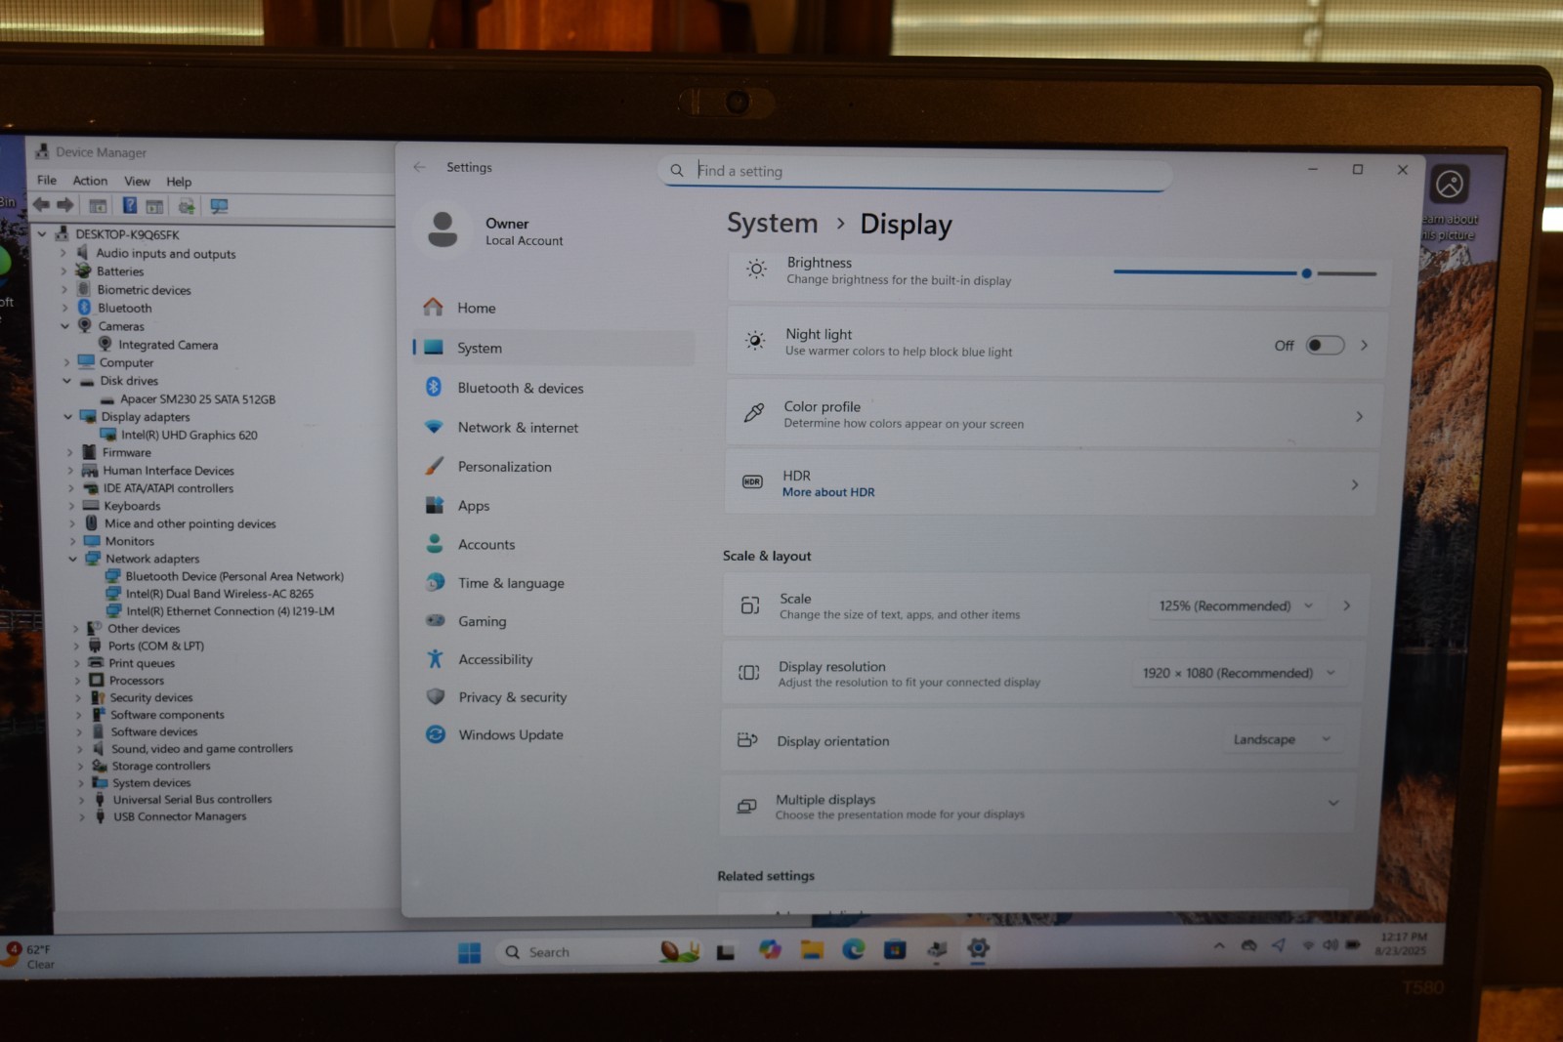This screenshot has width=1563, height=1042.
Task: Click the scan for hardware changes monitor icon
Action: [x=219, y=206]
